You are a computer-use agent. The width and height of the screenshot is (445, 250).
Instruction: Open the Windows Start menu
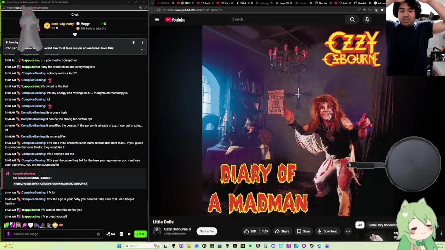click(x=119, y=246)
